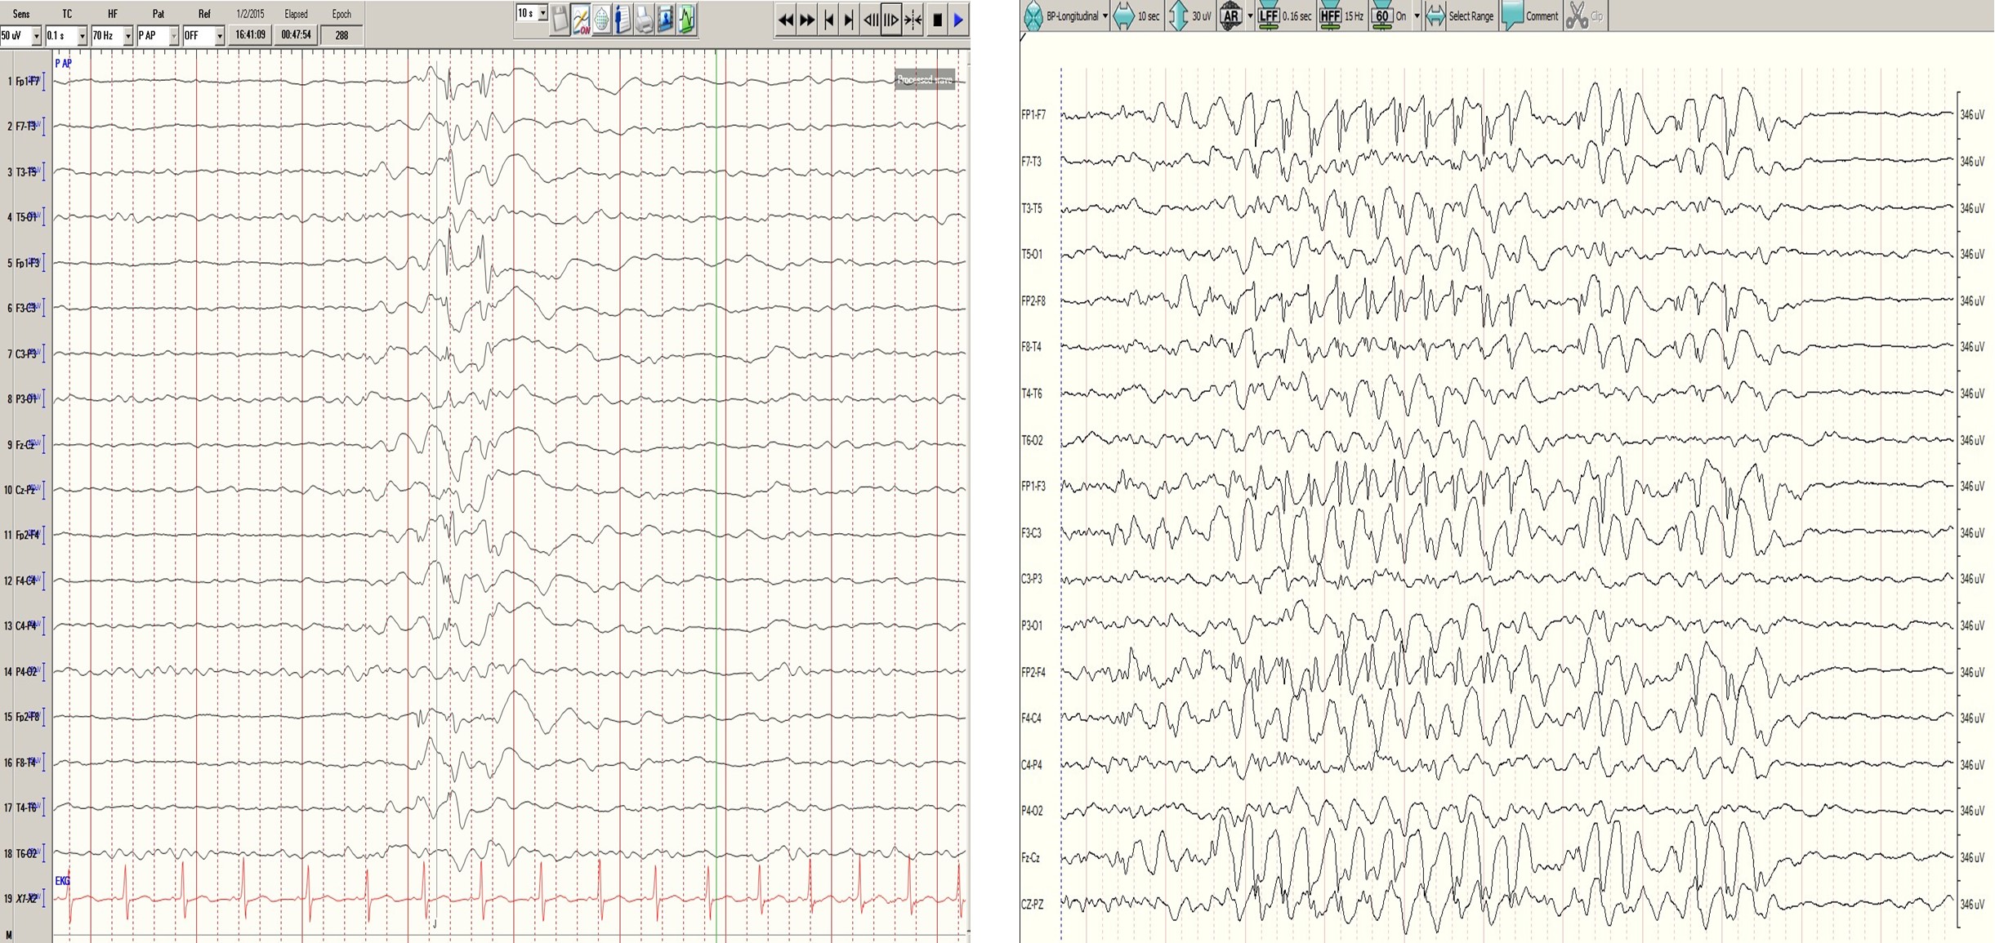The image size is (1995, 943).
Task: Toggle the 60 Hz notch filter
Action: tap(1382, 16)
